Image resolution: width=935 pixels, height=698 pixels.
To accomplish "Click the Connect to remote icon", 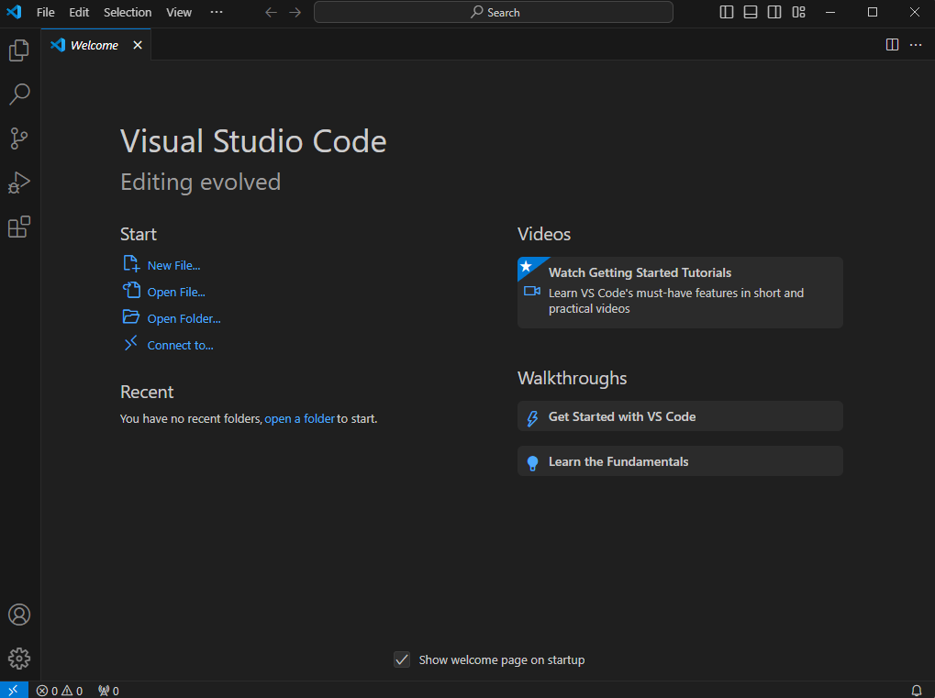I will point(130,343).
